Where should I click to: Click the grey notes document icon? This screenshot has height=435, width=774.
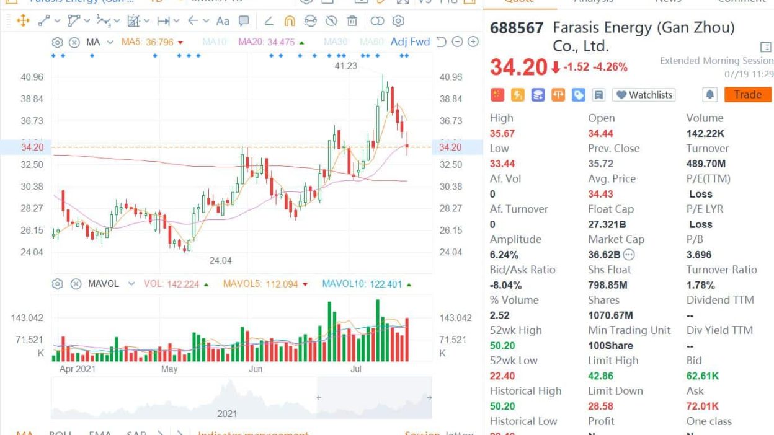click(x=598, y=95)
